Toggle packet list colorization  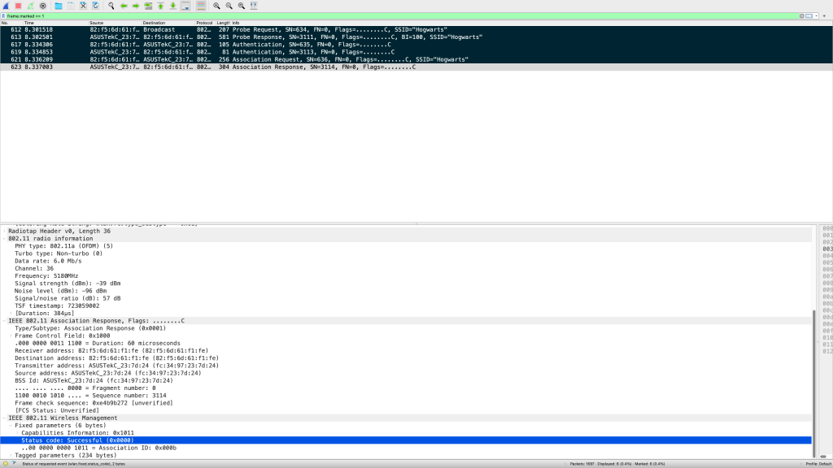[200, 6]
